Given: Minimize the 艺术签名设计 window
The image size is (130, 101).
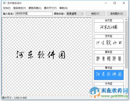Looking at the screenshot, I should click(106, 3).
